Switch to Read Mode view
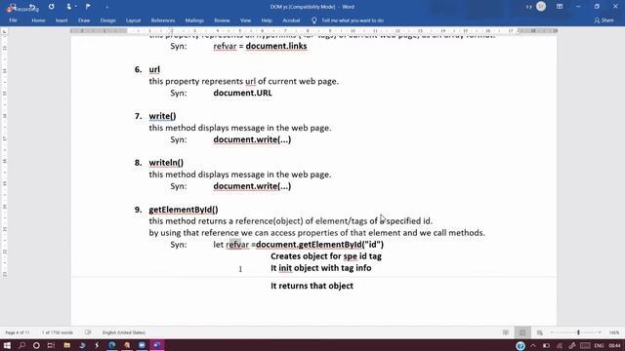The width and height of the screenshot is (625, 351). pyautogui.click(x=506, y=332)
